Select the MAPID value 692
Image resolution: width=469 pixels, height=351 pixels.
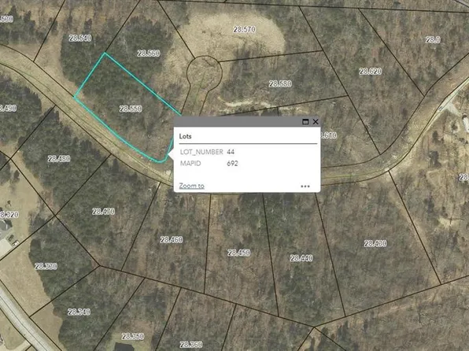coord(232,164)
